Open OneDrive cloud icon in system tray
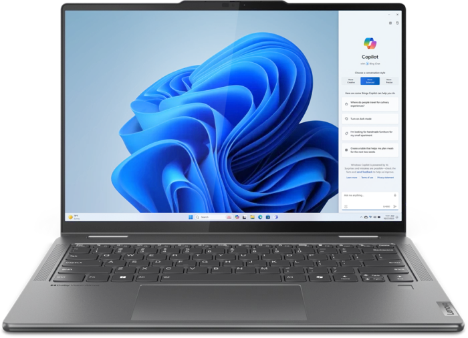Viewport: 468px width, 338px height. point(366,217)
